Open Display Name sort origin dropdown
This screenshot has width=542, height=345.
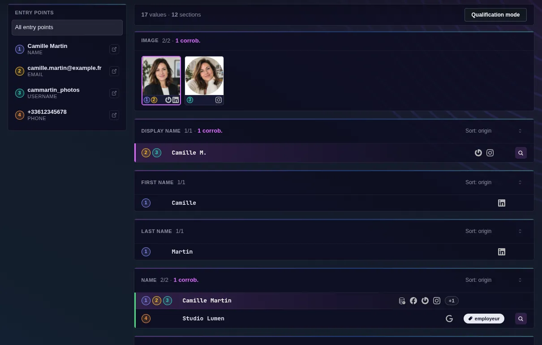point(494,131)
